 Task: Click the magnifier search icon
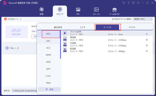[47, 89]
